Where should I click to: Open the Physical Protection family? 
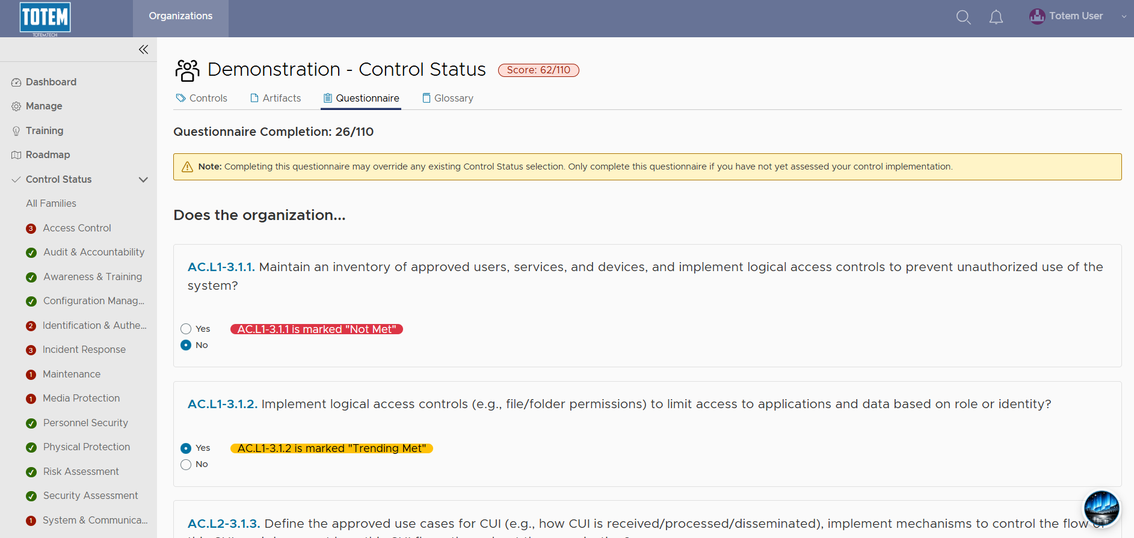(87, 447)
